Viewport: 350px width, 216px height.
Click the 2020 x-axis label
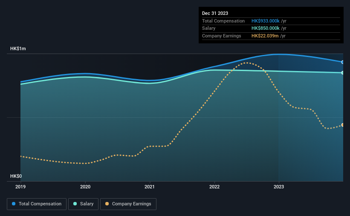pyautogui.click(x=85, y=187)
